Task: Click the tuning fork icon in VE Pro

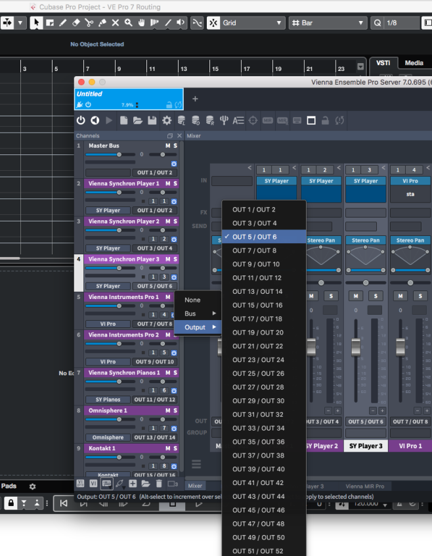Action: [x=224, y=120]
